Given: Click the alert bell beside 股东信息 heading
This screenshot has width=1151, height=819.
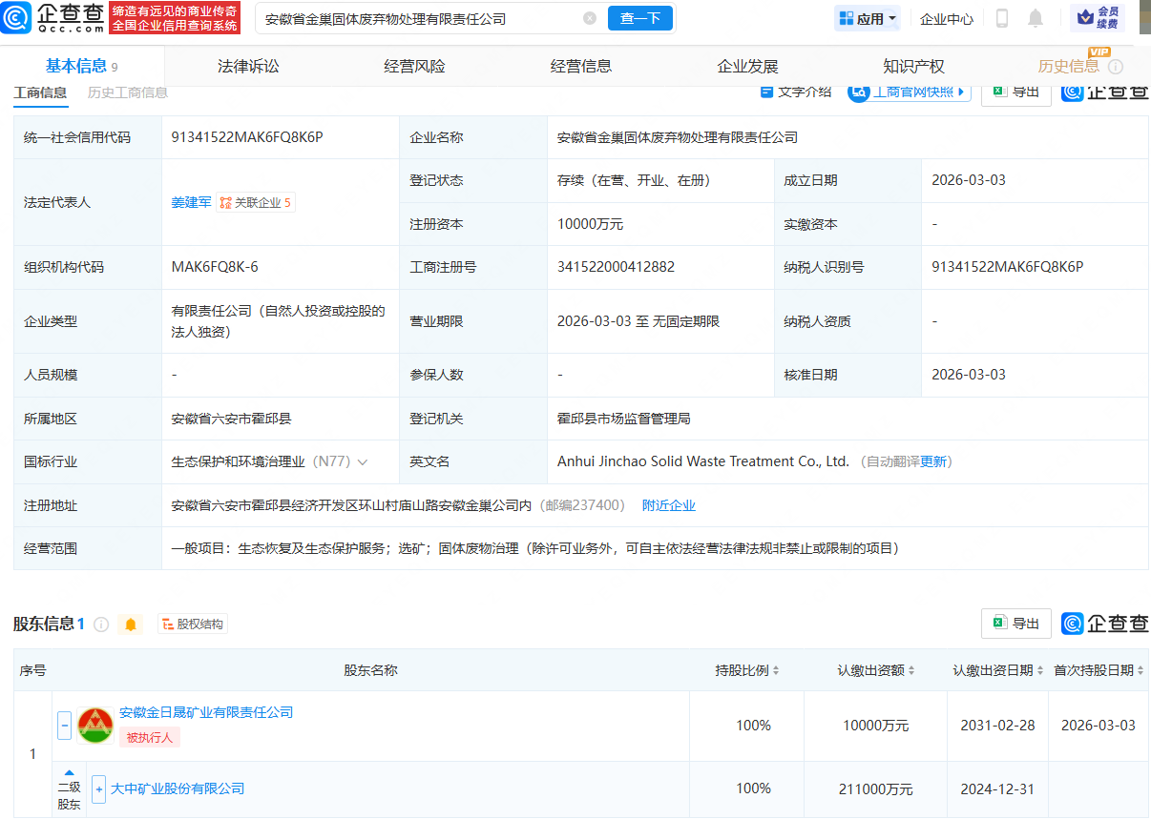Looking at the screenshot, I should 131,624.
